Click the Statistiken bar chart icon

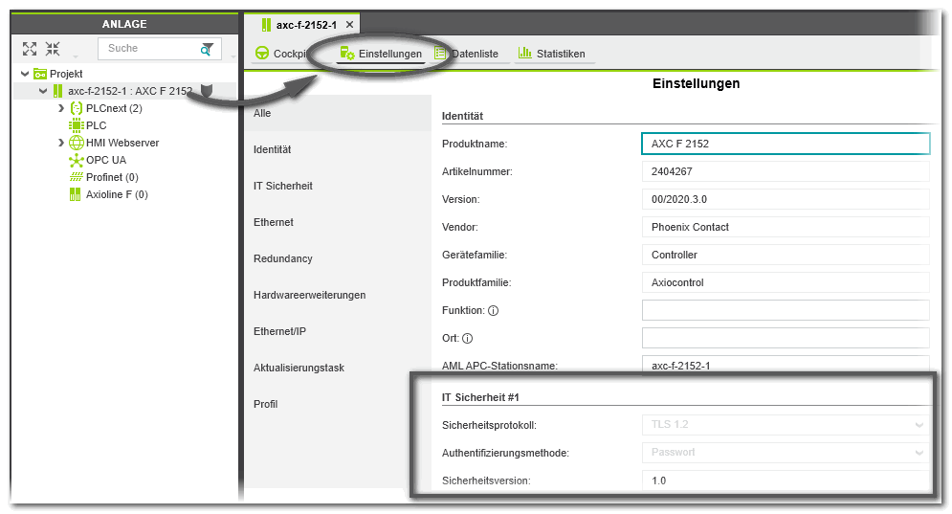click(524, 54)
